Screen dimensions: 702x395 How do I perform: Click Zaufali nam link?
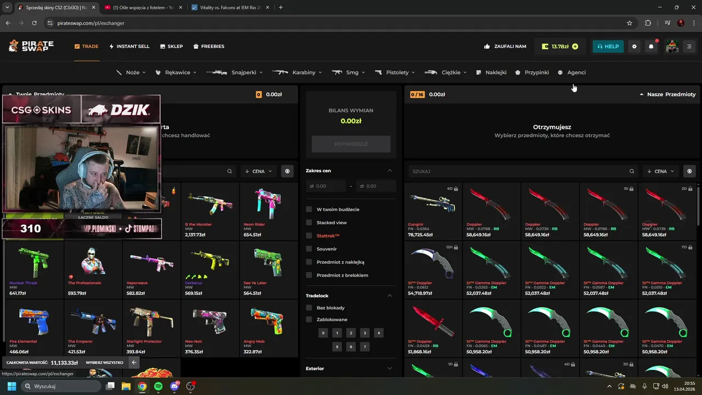coord(505,47)
